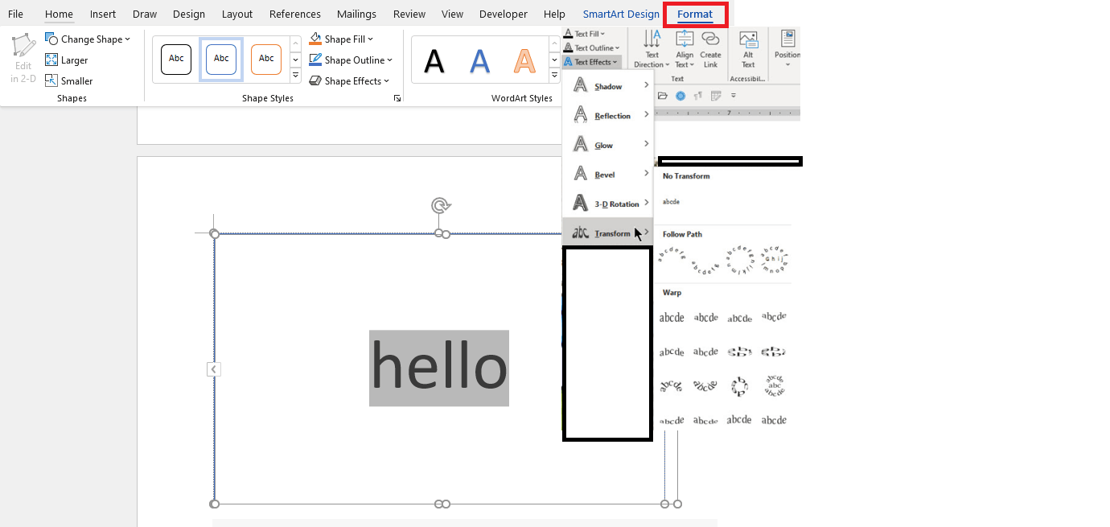The image size is (1110, 527).
Task: Click the paragraph marks icon below the ribbon
Action: [x=698, y=96]
